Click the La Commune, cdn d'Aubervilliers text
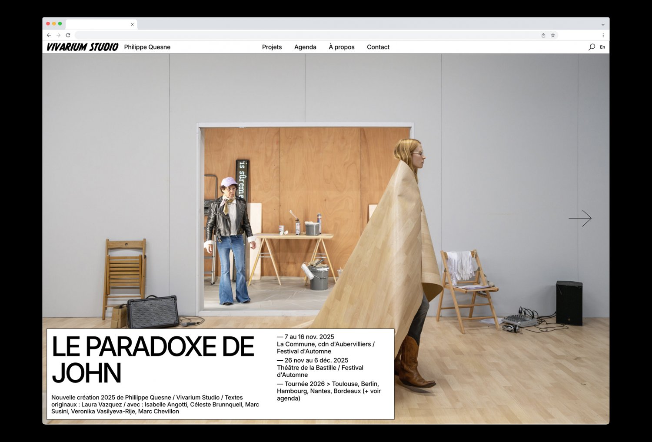The image size is (652, 442). (326, 348)
